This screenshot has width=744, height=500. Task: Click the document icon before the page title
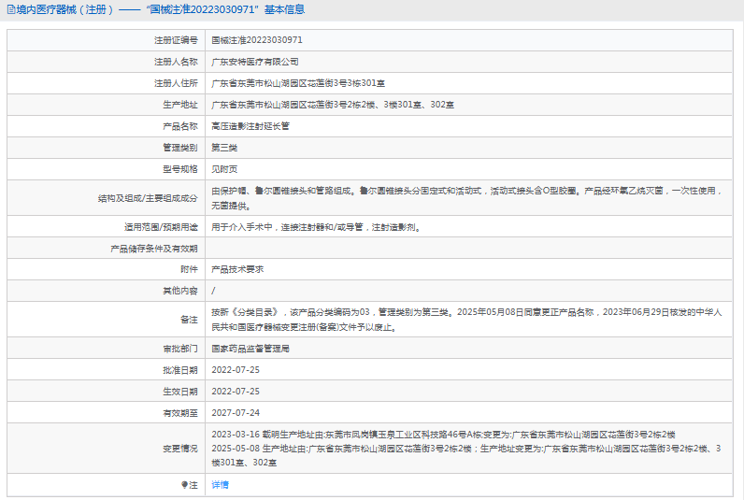8,10
